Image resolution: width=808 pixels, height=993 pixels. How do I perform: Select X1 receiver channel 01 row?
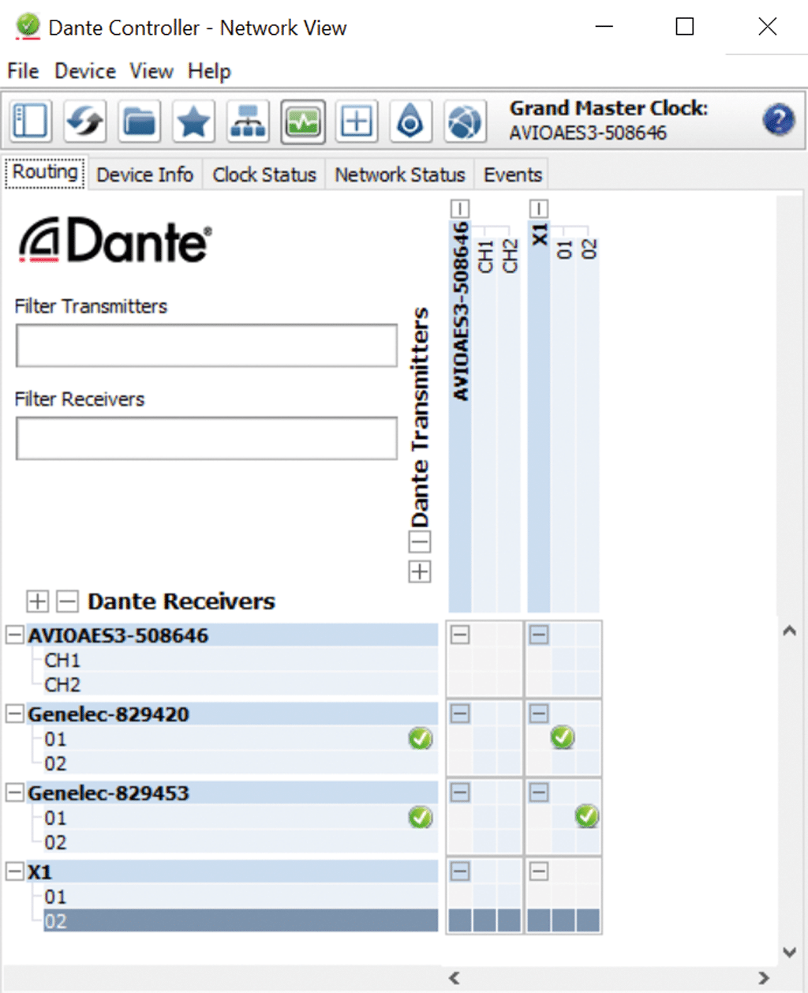[x=241, y=897]
